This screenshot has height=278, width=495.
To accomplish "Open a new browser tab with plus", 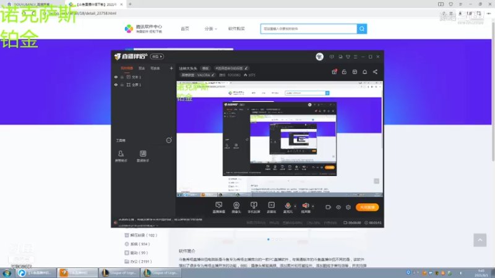I will (130, 4).
